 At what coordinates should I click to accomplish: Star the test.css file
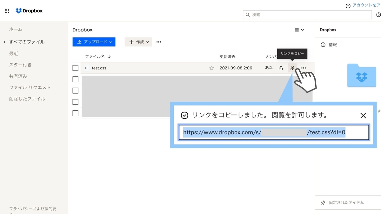(211, 68)
